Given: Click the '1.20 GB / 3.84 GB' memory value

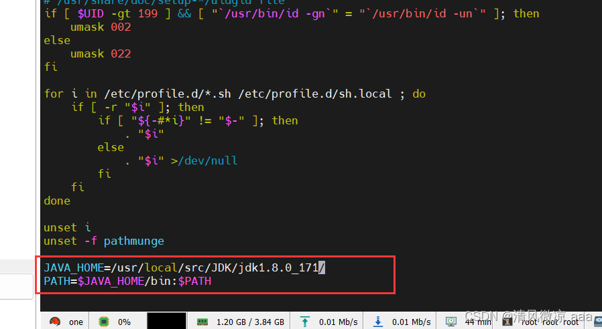Looking at the screenshot, I should click(x=250, y=322).
